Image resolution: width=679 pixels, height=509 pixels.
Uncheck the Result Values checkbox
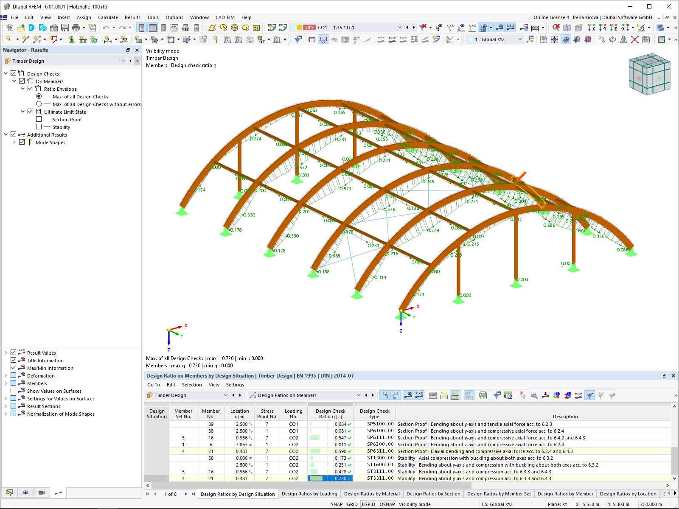[14, 352]
